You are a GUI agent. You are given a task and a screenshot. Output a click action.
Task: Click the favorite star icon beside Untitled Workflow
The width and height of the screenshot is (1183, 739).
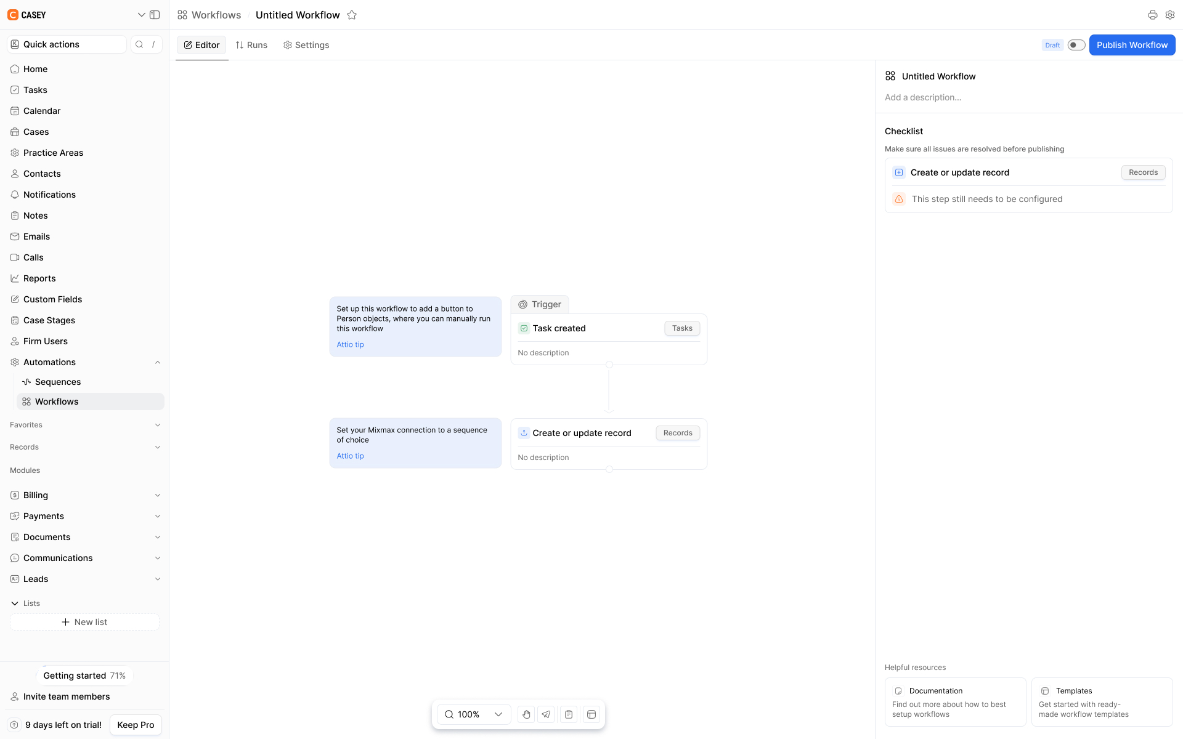click(x=352, y=15)
